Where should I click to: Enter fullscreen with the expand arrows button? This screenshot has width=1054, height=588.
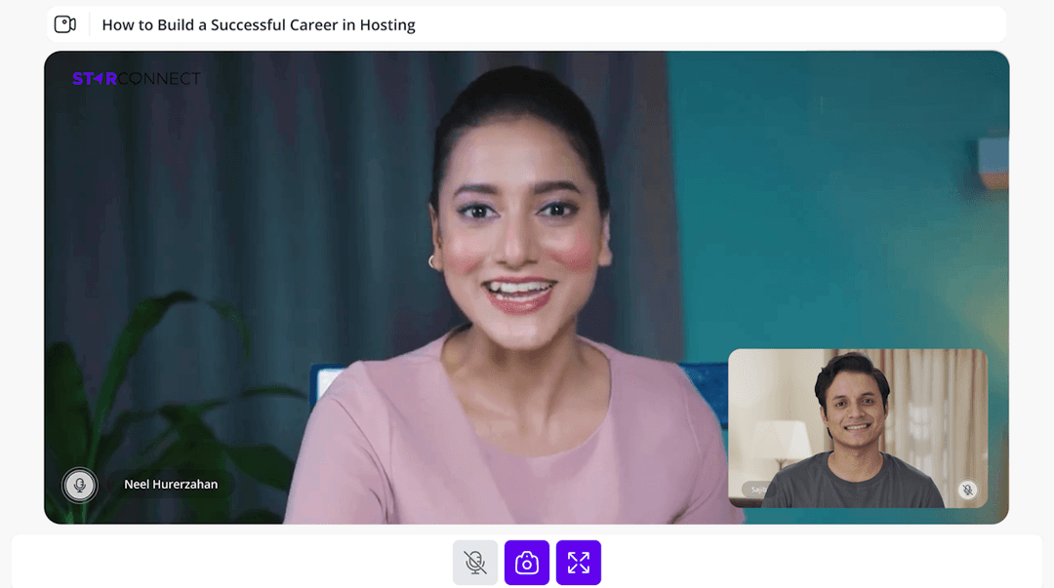click(x=579, y=563)
